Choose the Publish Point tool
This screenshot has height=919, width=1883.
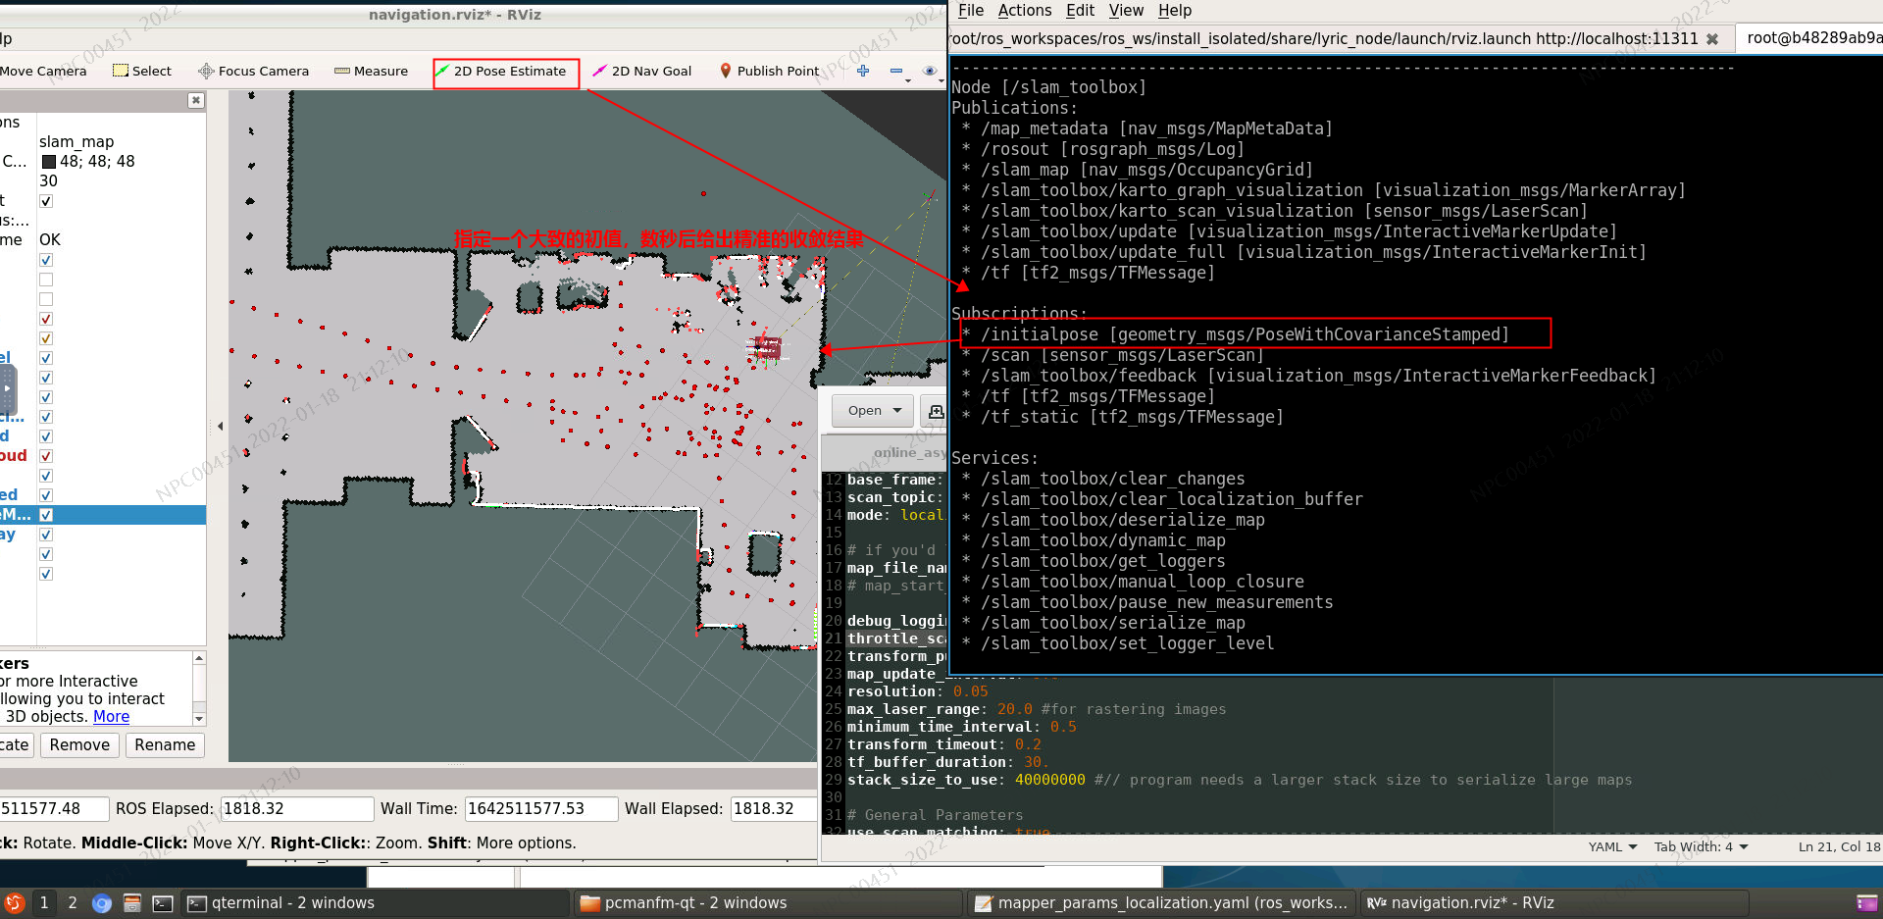769,71
